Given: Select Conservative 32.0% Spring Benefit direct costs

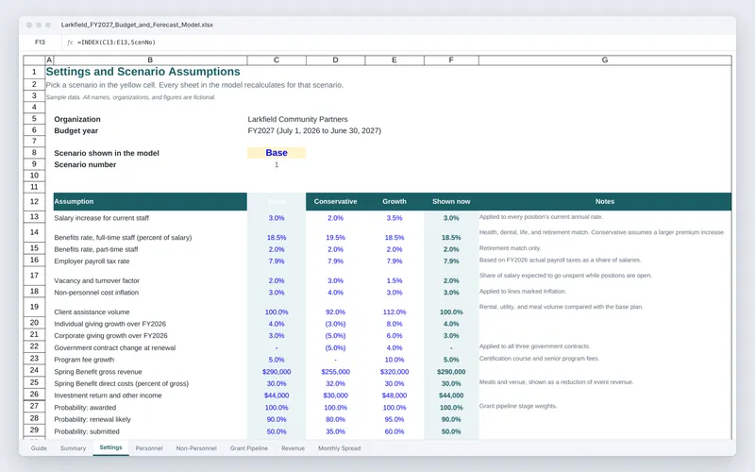Looking at the screenshot, I should pos(335,383).
